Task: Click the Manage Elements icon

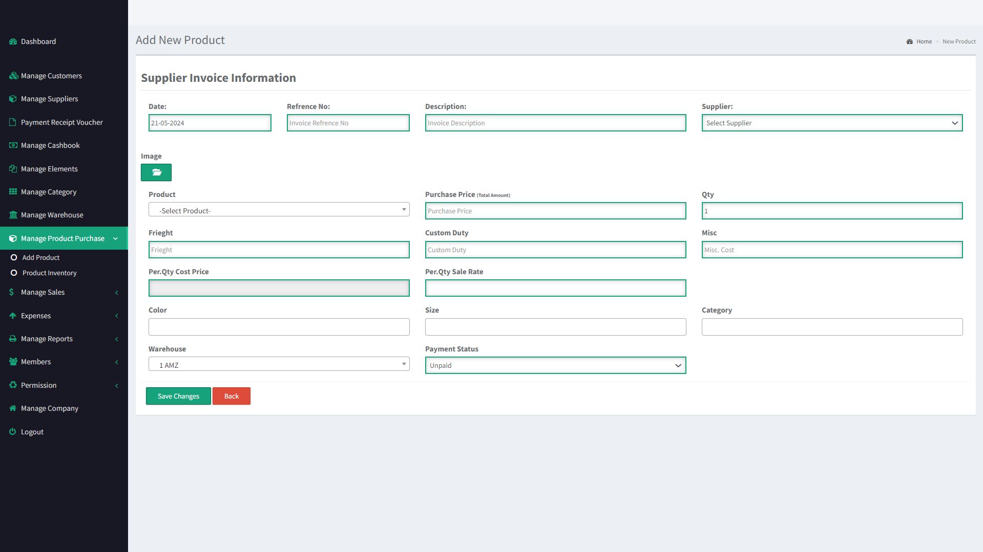Action: click(13, 169)
